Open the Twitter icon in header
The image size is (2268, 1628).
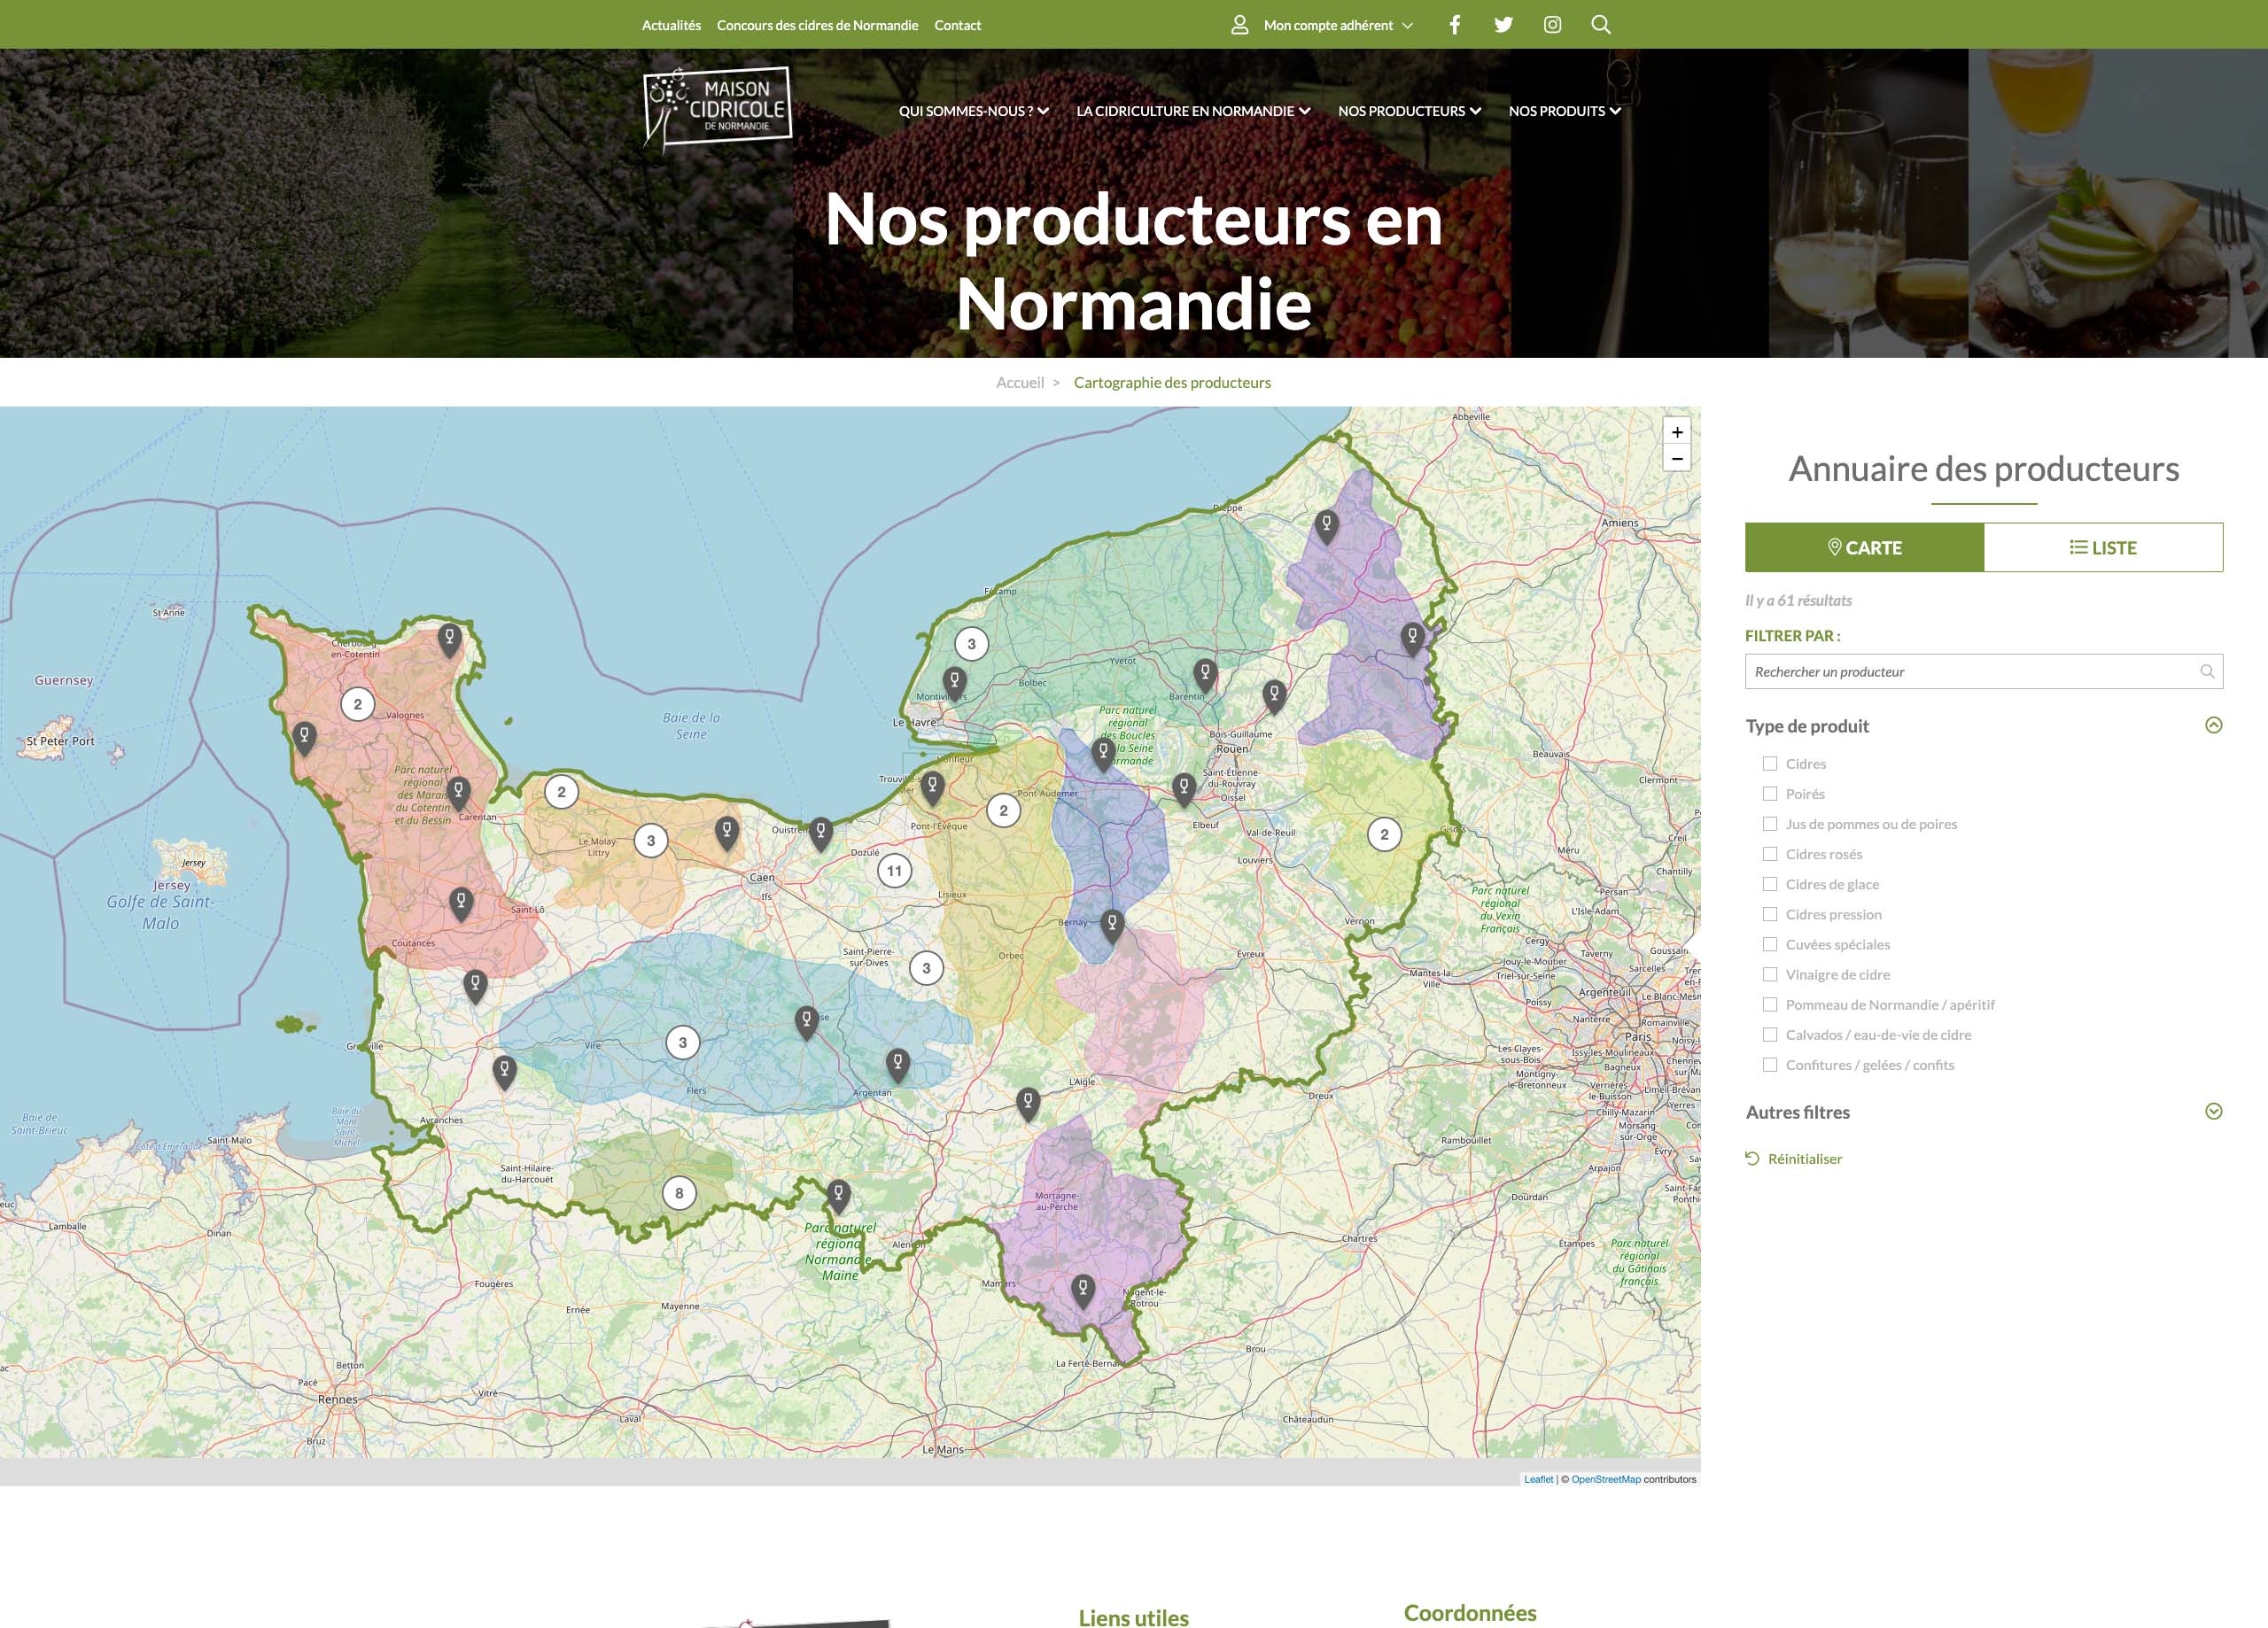click(1503, 25)
